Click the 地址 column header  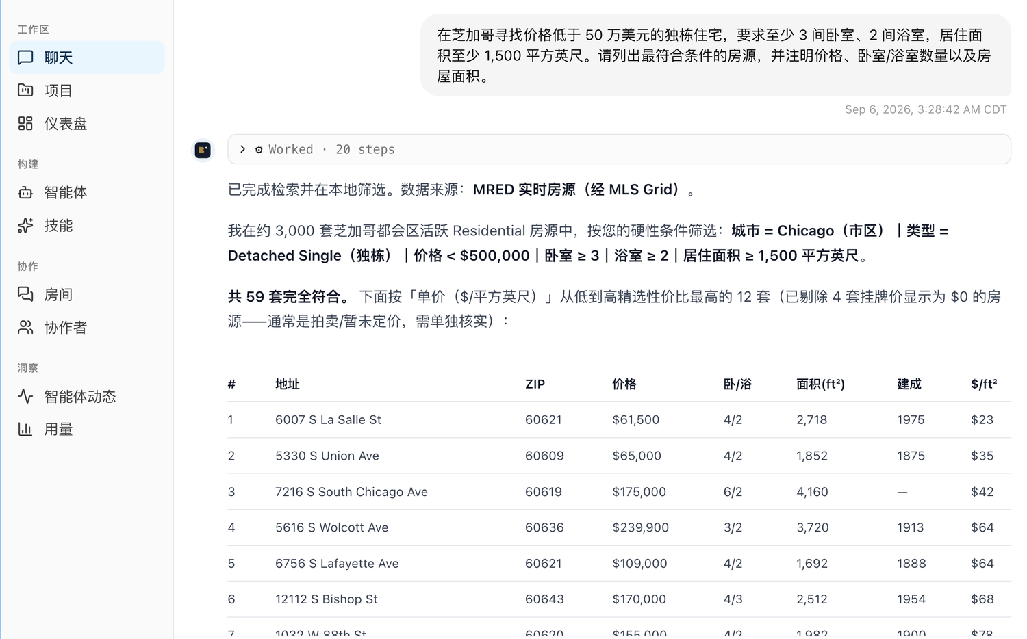pyautogui.click(x=288, y=384)
